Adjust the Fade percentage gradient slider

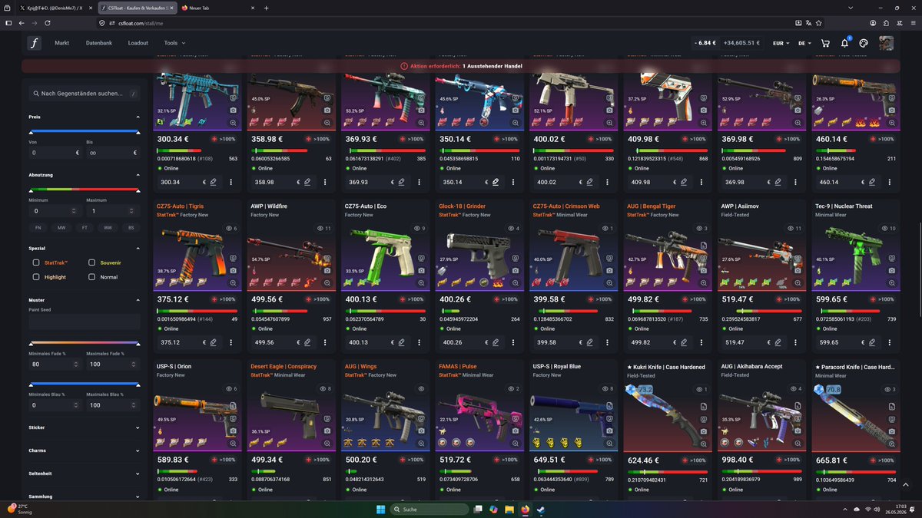click(85, 343)
